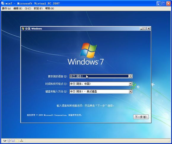The image size is (172, 144).
Task: Click the window resize grip at corner
Action: 170,141
